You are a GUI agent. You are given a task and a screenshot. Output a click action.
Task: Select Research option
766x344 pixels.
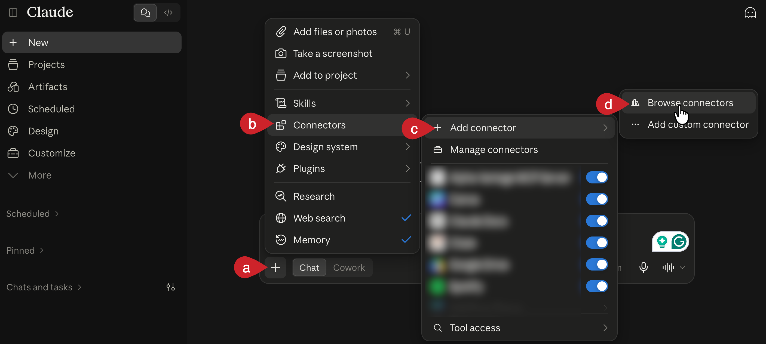[342, 196]
